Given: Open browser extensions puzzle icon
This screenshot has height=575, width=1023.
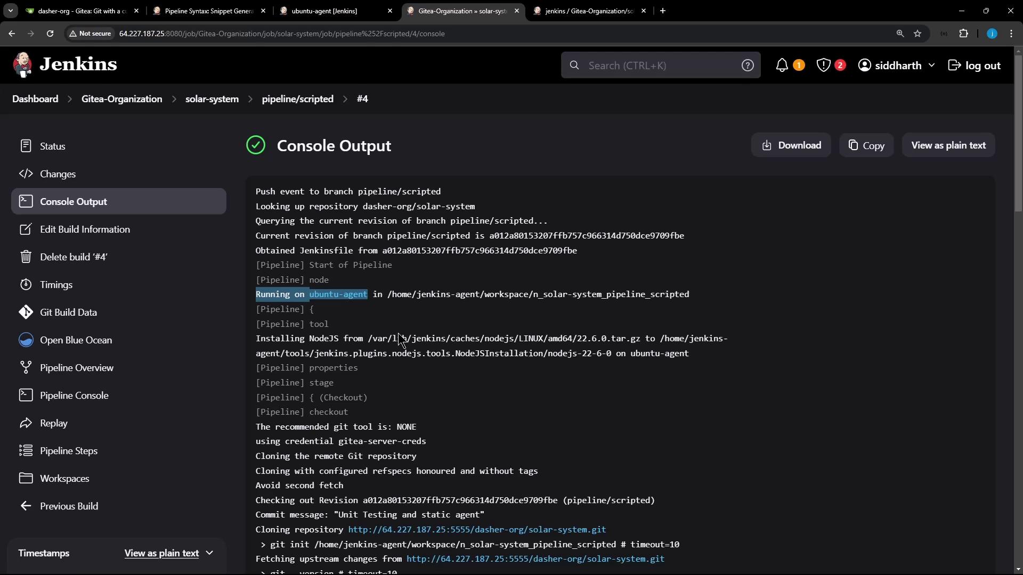Looking at the screenshot, I should [963, 34].
